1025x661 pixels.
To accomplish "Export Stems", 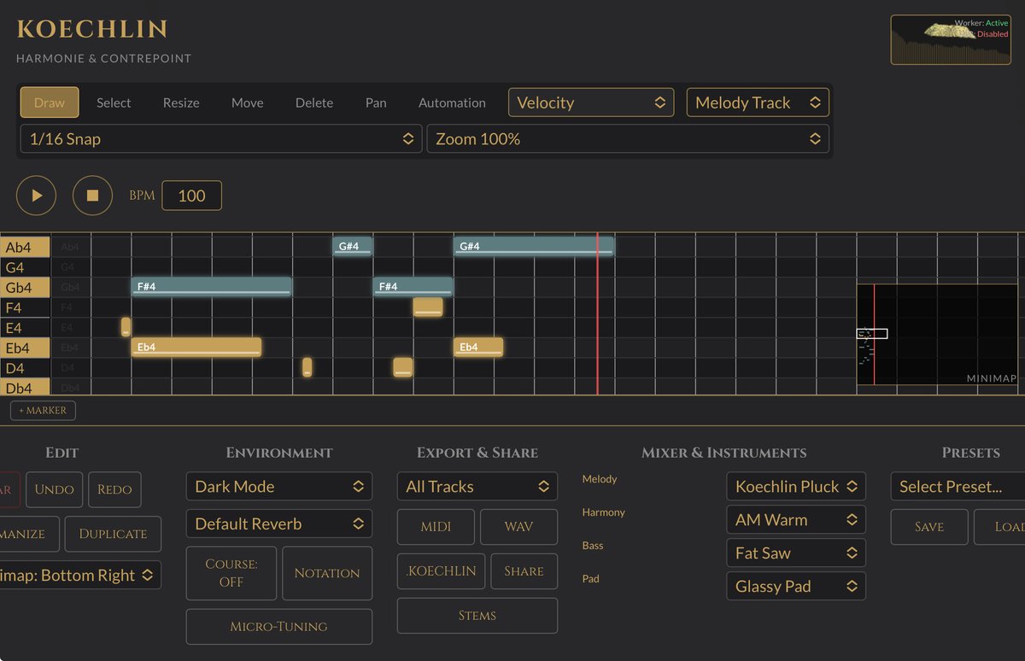I will 477,616.
